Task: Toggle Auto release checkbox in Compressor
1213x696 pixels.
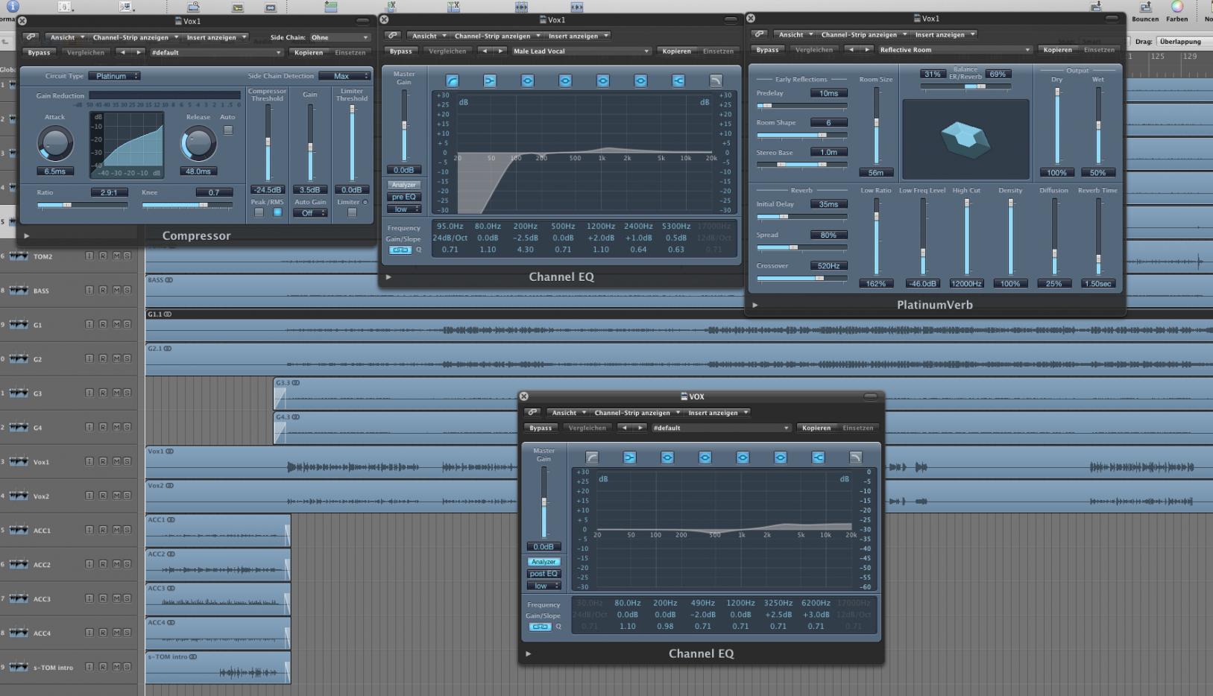Action: (228, 130)
